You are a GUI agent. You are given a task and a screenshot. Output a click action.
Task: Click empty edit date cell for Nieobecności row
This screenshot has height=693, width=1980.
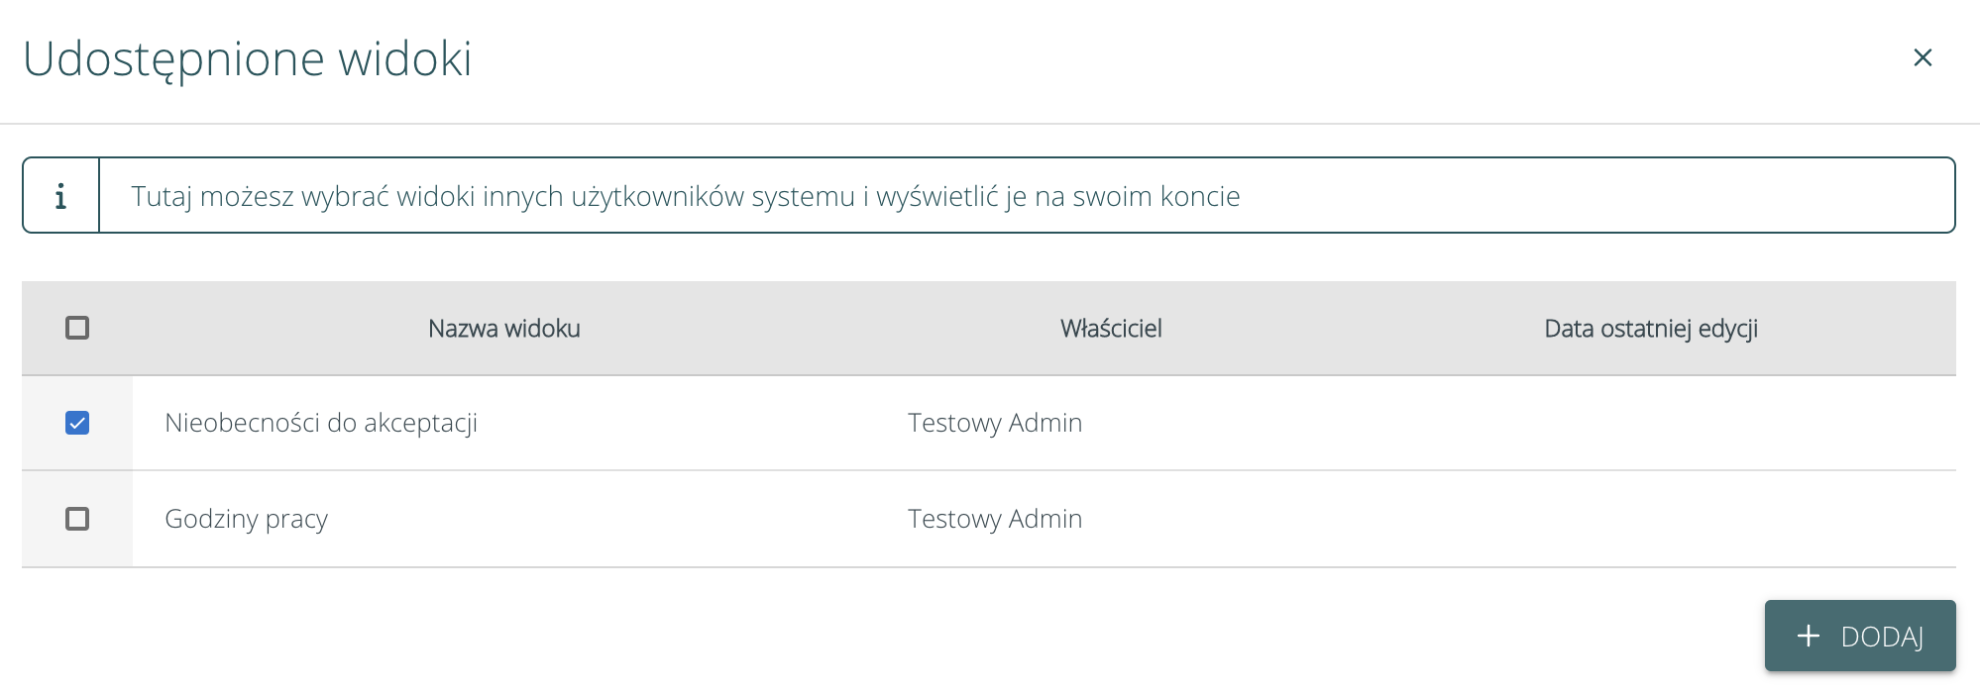pyautogui.click(x=1650, y=423)
